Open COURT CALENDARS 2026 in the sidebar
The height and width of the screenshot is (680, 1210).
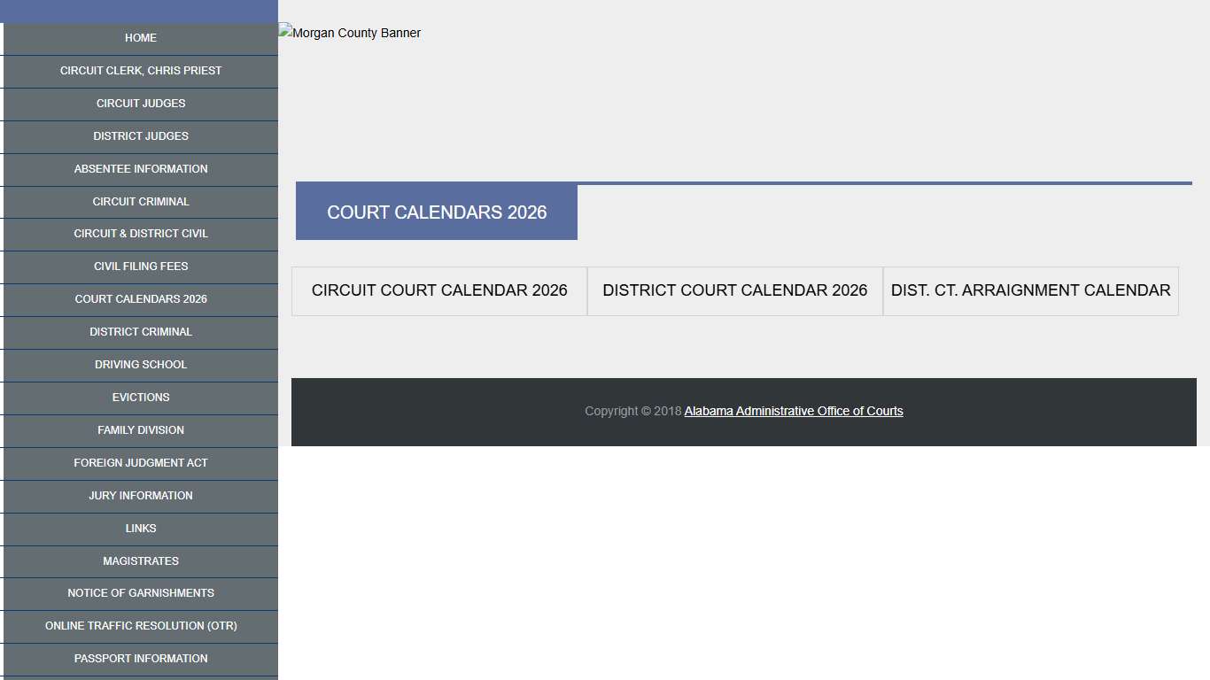click(140, 299)
